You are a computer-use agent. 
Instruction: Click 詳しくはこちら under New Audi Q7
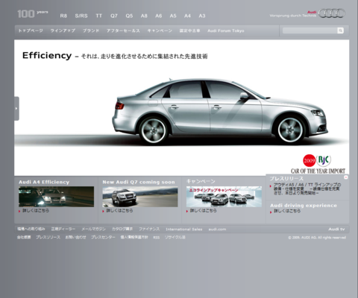point(119,211)
